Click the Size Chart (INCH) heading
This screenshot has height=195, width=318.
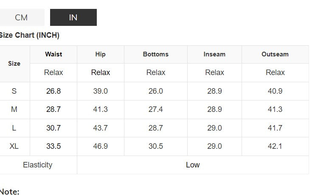point(29,35)
